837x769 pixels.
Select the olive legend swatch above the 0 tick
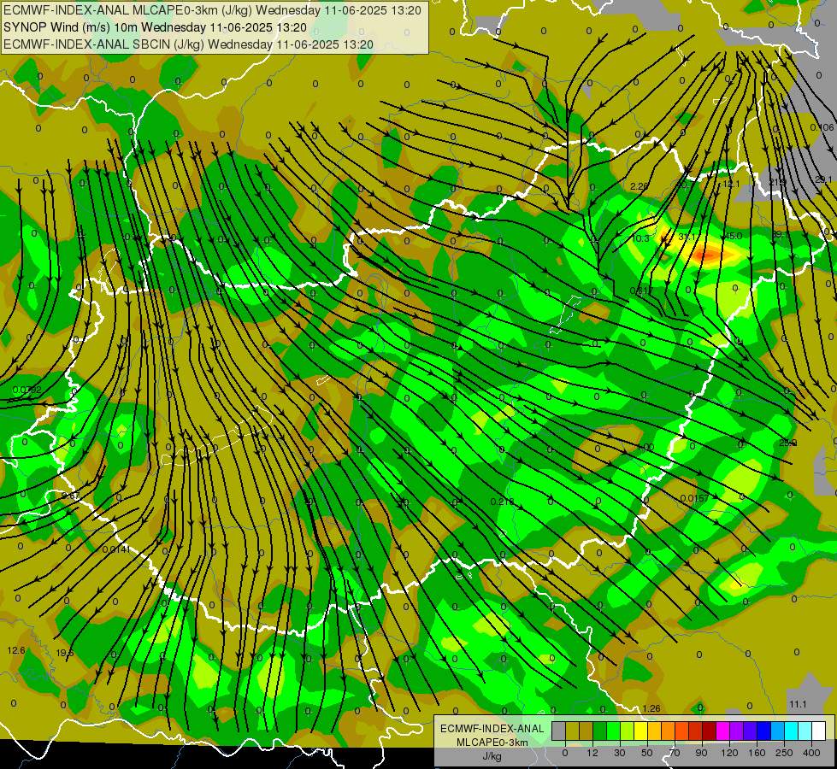[573, 731]
